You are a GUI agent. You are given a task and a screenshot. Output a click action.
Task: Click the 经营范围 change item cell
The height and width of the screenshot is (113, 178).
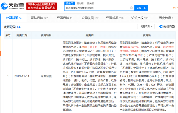(46, 76)
